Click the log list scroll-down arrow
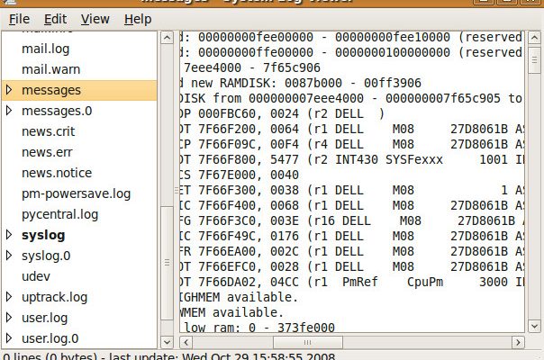 coord(167,342)
